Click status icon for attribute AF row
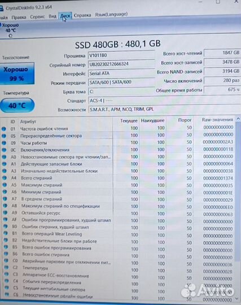The width and height of the screenshot is (241, 305). [x=5, y=220]
